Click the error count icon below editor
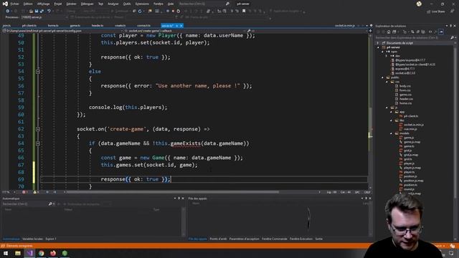Screen dimensions: 459x258 pos(24,192)
